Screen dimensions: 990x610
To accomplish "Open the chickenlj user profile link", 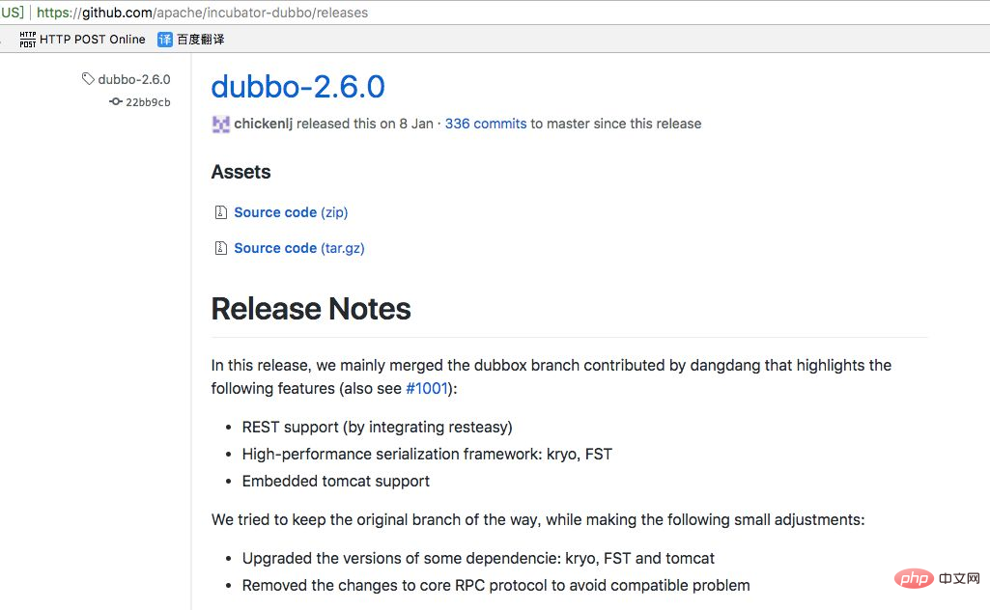I will click(x=264, y=124).
